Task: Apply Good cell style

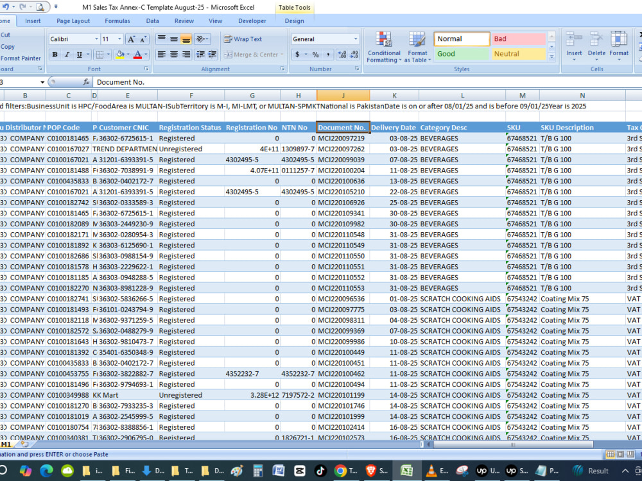Action: [x=462, y=54]
